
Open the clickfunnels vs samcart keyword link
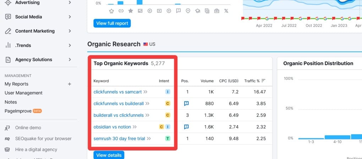coord(117,92)
